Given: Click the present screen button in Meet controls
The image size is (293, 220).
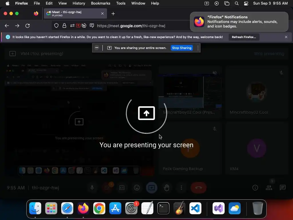Looking at the screenshot, I should [x=152, y=187].
